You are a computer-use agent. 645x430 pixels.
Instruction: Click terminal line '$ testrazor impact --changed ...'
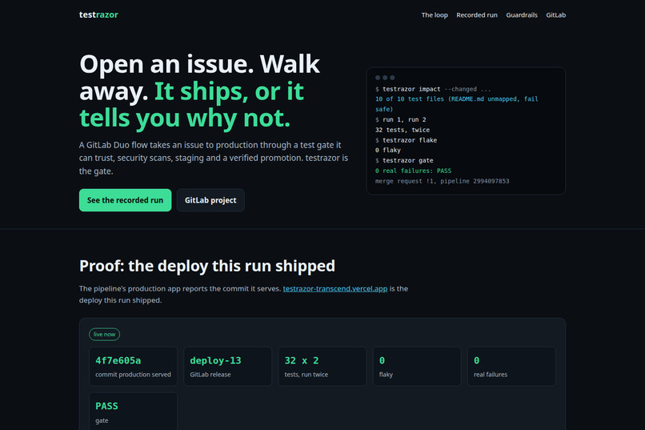tap(433, 89)
